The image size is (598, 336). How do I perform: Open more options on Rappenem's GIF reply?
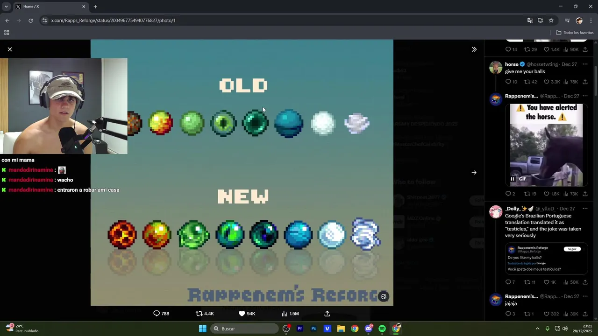585,96
